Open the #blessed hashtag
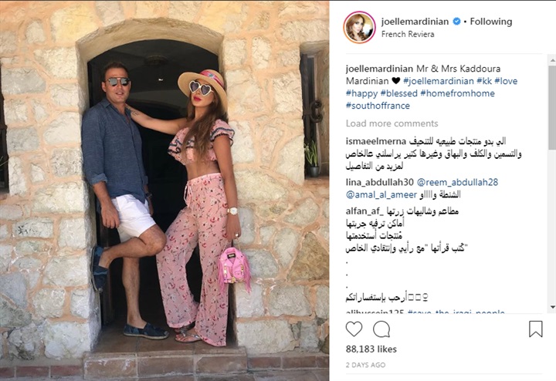 click(x=398, y=93)
